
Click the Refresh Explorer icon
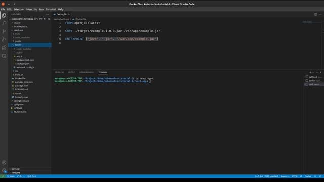tap(45, 19)
